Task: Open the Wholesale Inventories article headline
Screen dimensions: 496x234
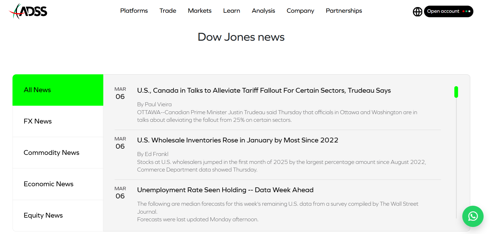Action: point(238,140)
